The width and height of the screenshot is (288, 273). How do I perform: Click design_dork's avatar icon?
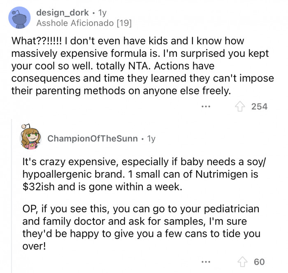coord(19,18)
